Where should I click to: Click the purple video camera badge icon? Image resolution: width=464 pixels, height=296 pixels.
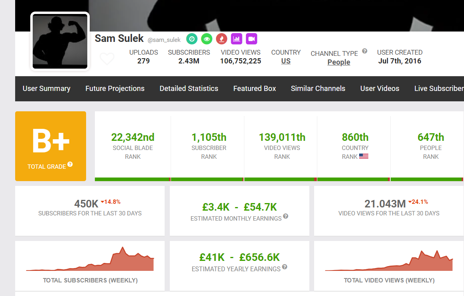coord(251,39)
